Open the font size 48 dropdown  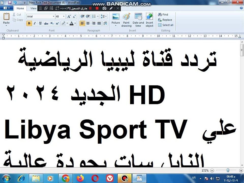64,16
